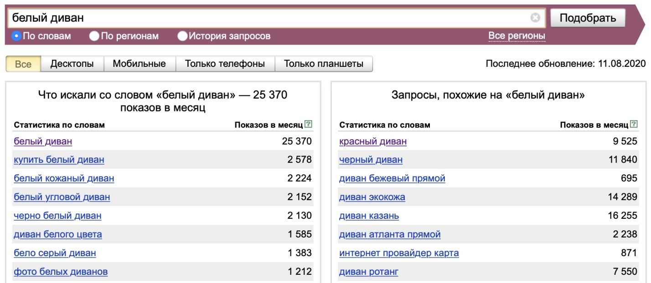
Task: Follow the "фото белых диванов" link
Action: coord(61,272)
